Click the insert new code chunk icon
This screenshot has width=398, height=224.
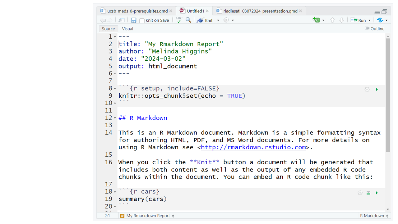(316, 20)
